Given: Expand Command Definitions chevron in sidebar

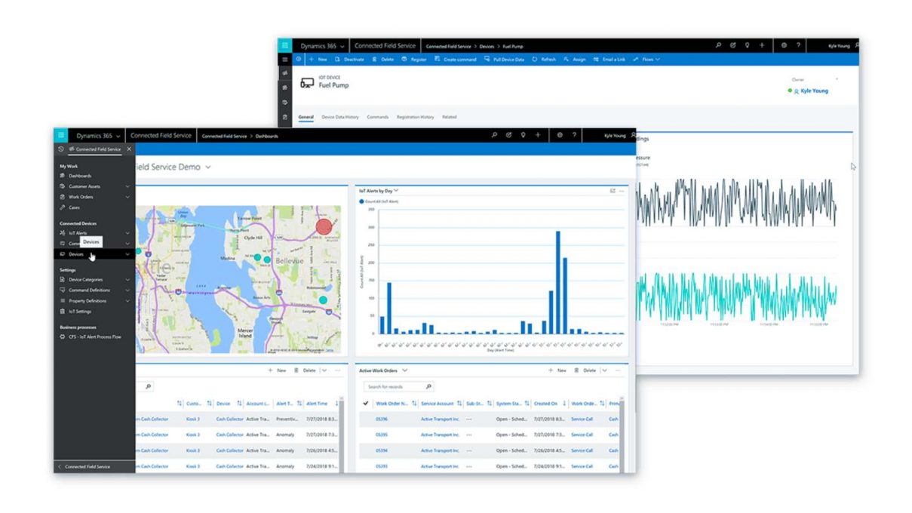Looking at the screenshot, I should (127, 290).
